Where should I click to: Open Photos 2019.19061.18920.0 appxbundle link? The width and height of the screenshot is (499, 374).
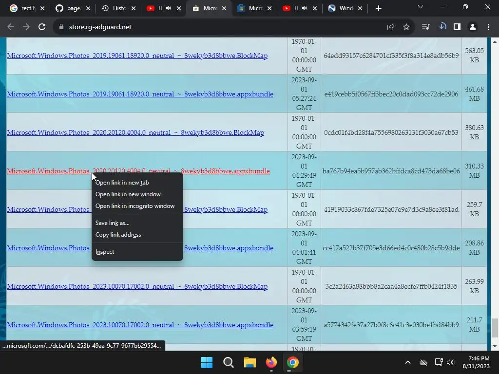pyautogui.click(x=140, y=94)
